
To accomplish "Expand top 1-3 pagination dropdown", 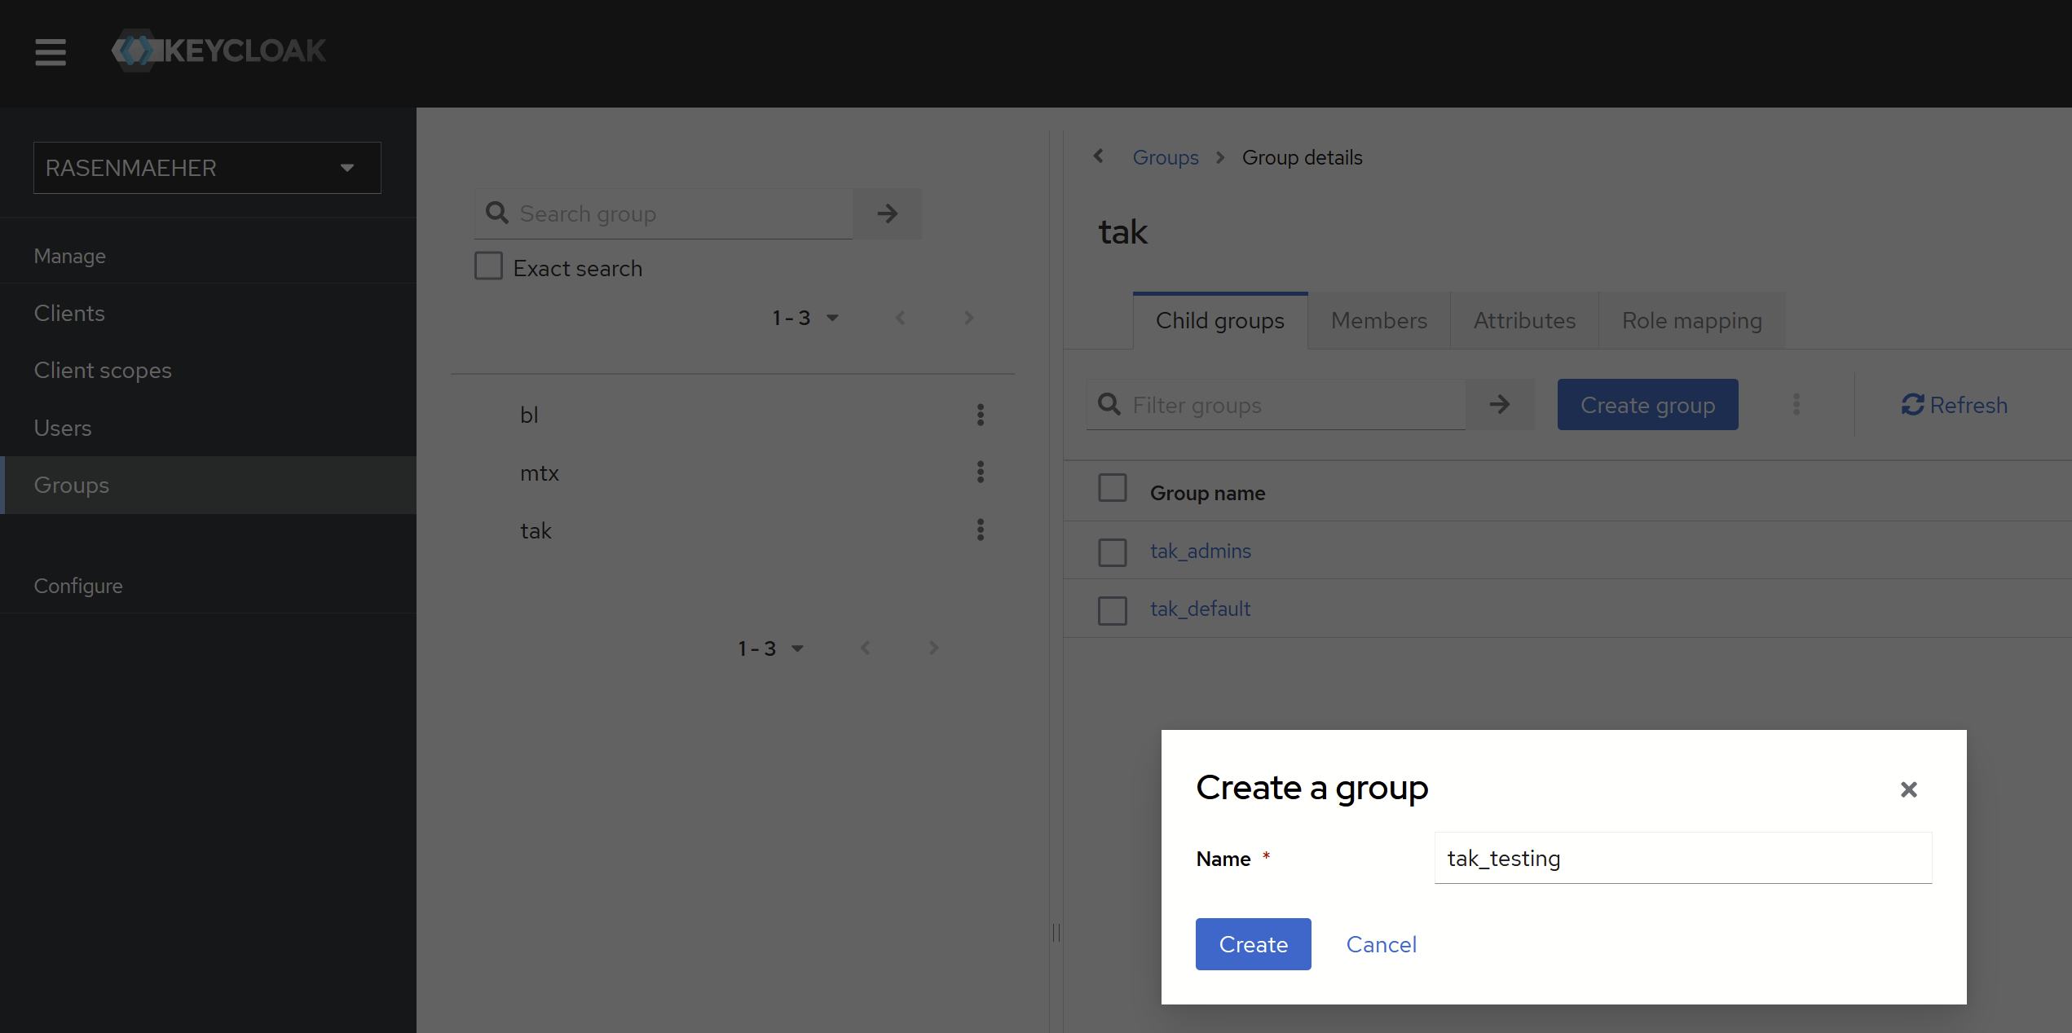I will [x=805, y=318].
